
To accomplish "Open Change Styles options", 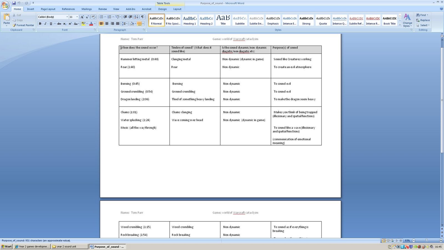I will (407, 20).
